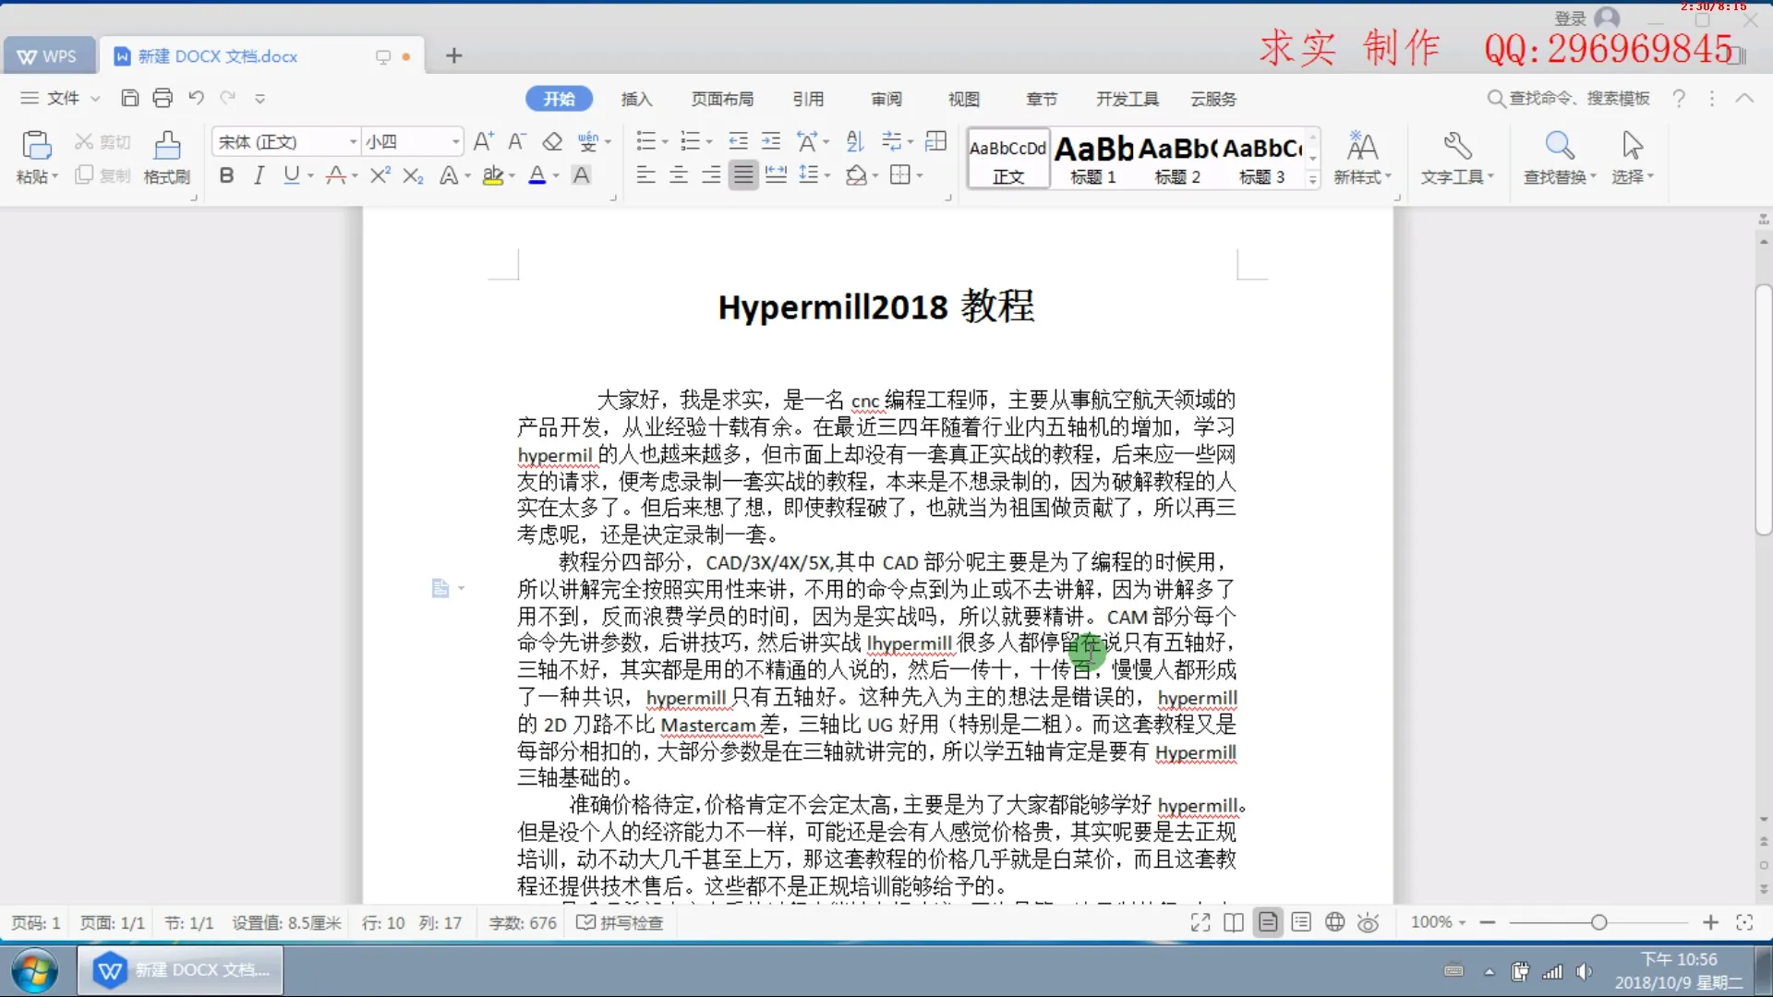Open the Find and Replace tool

click(x=1559, y=157)
